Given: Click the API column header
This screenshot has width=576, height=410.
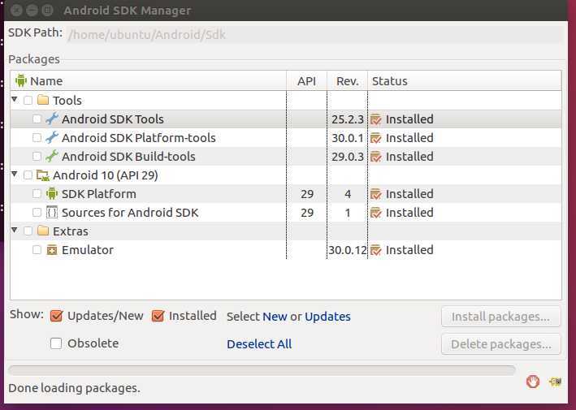Looking at the screenshot, I should 307,80.
